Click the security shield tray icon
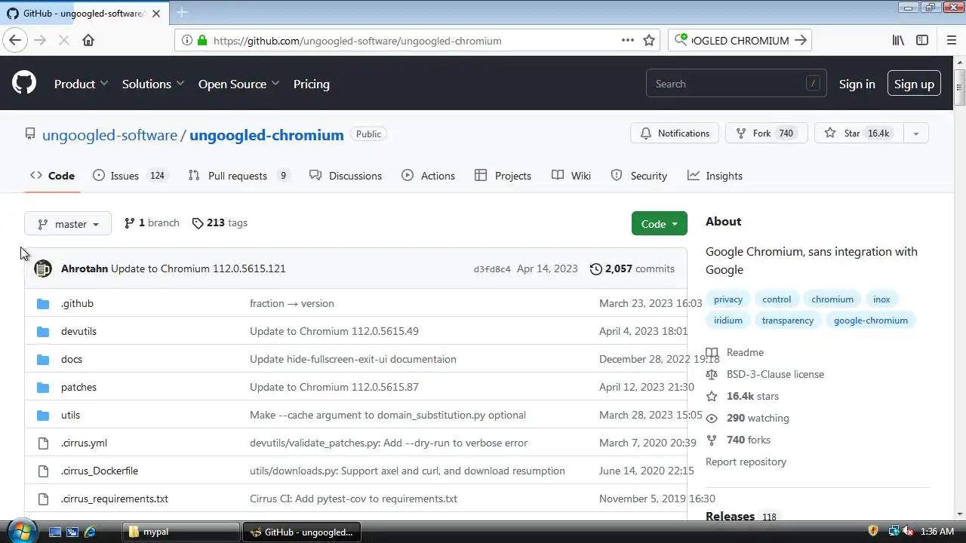 coord(874,532)
